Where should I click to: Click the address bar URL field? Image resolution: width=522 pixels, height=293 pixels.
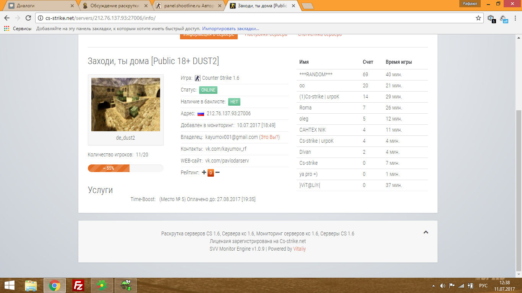255,18
